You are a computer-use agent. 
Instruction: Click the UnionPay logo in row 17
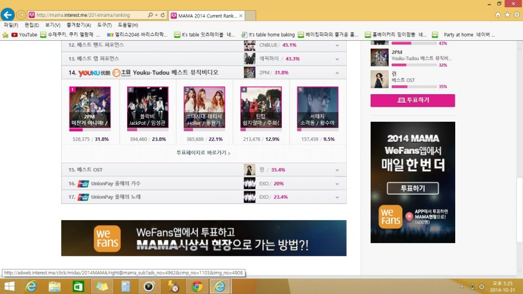83,197
